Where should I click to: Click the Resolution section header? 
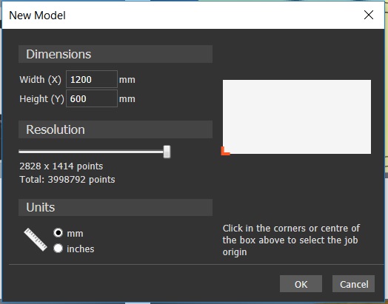click(116, 129)
